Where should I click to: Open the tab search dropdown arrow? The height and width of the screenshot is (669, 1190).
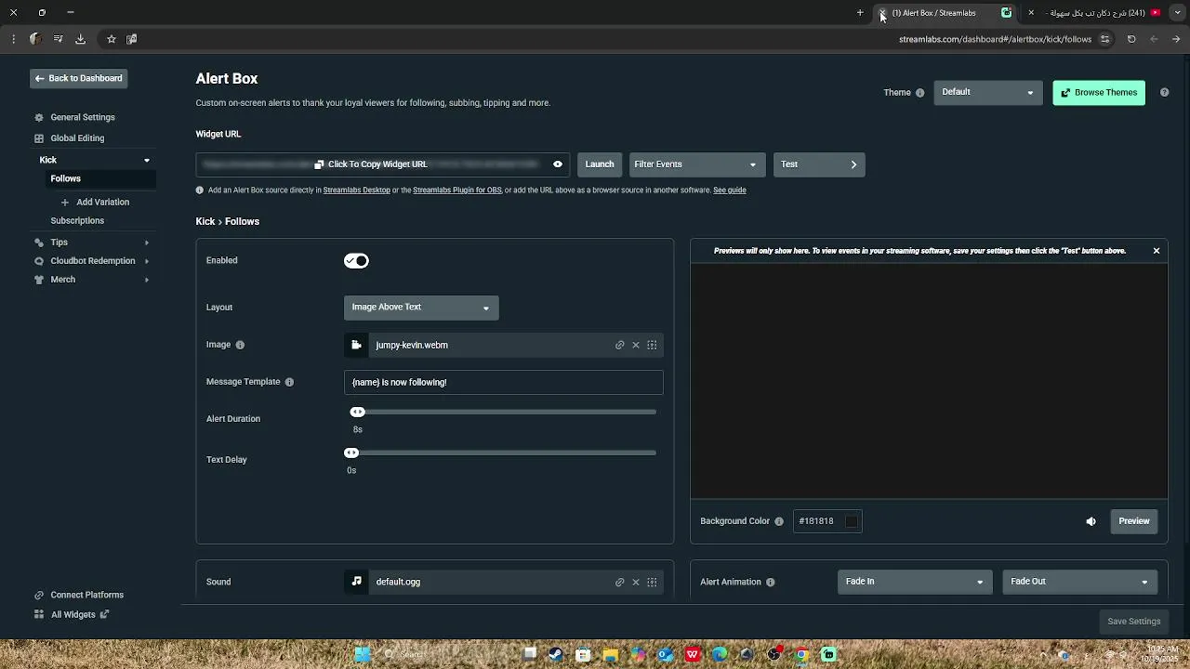[1177, 13]
